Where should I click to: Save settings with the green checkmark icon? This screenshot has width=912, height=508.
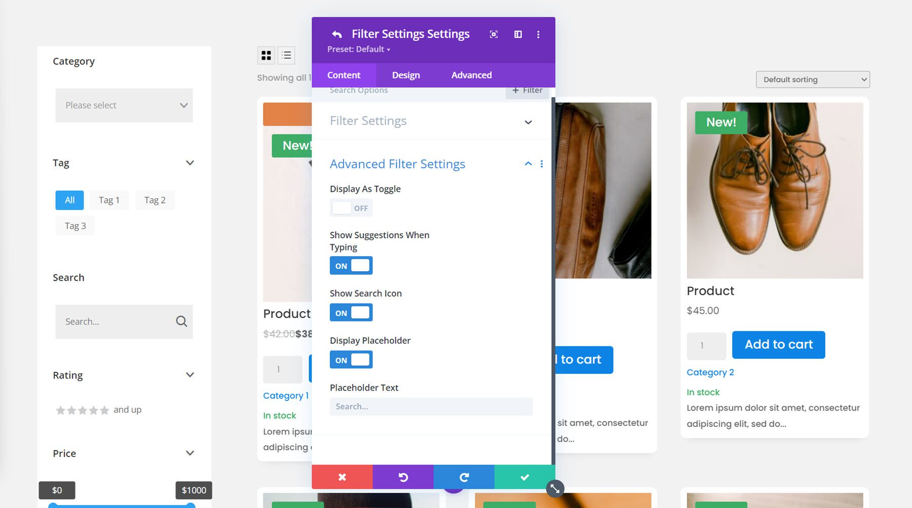pos(524,477)
